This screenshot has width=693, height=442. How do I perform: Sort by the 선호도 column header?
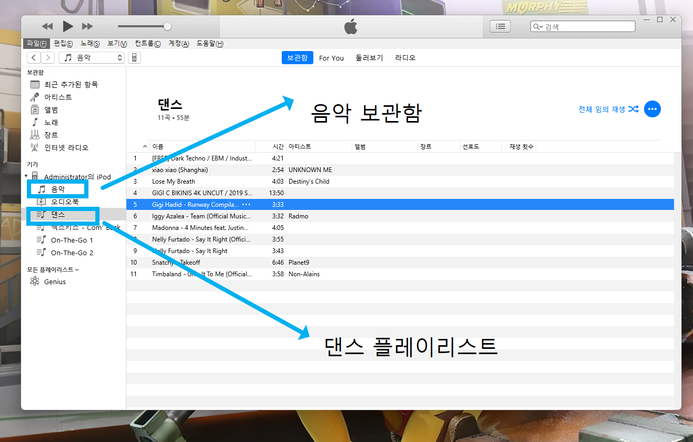481,146
